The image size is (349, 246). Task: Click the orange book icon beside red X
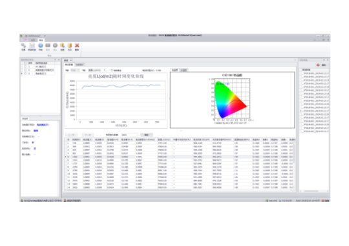70,45
